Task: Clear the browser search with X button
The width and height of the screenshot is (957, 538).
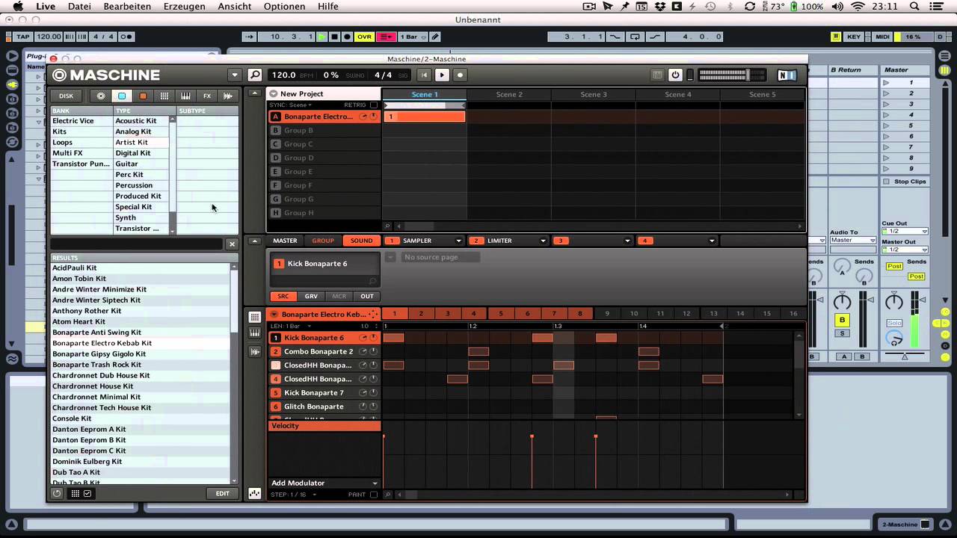Action: [232, 244]
